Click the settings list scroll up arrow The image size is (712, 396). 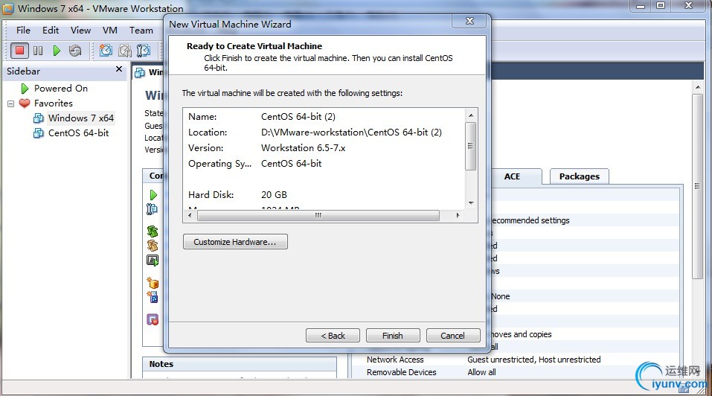pos(471,115)
